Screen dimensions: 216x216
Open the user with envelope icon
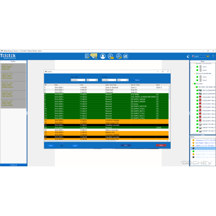(111, 56)
